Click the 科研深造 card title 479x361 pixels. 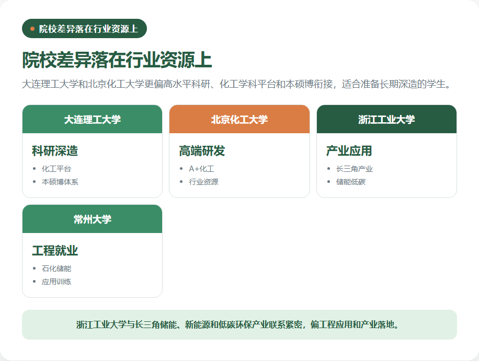click(x=55, y=151)
